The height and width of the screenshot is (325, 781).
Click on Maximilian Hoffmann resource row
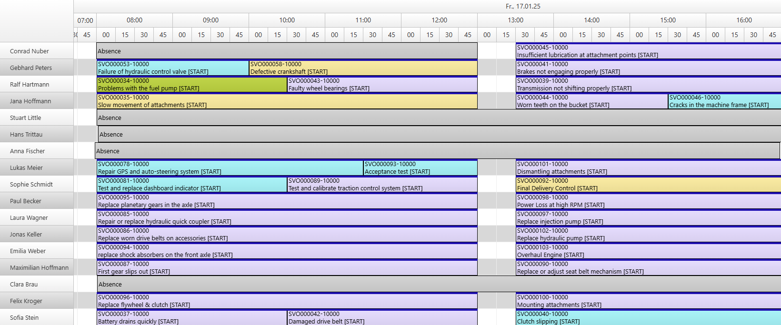point(39,267)
